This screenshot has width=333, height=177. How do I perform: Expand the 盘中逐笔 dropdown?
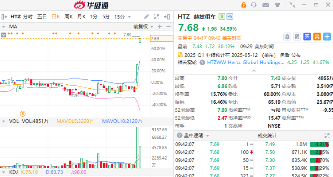(x=207, y=135)
